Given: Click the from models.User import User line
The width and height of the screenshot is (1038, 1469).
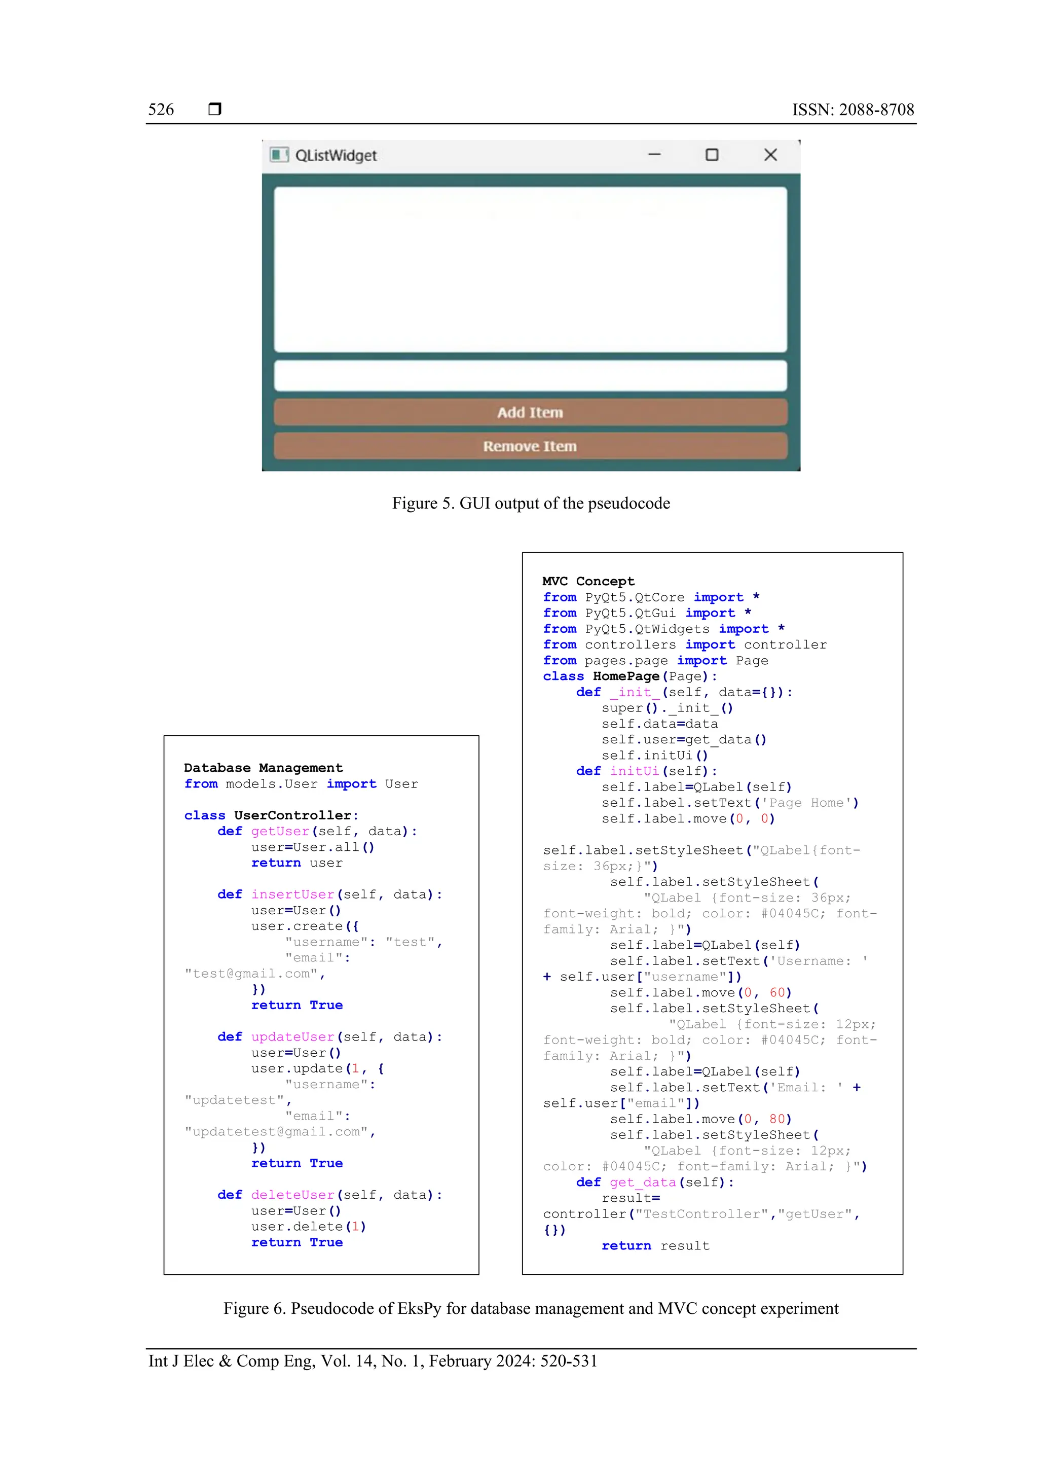Looking at the screenshot, I should click(x=301, y=784).
